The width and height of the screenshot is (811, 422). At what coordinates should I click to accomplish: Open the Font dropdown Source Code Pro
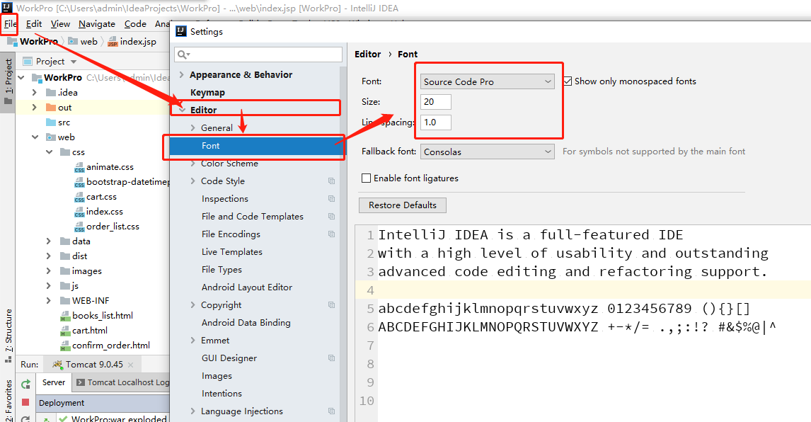tap(487, 82)
